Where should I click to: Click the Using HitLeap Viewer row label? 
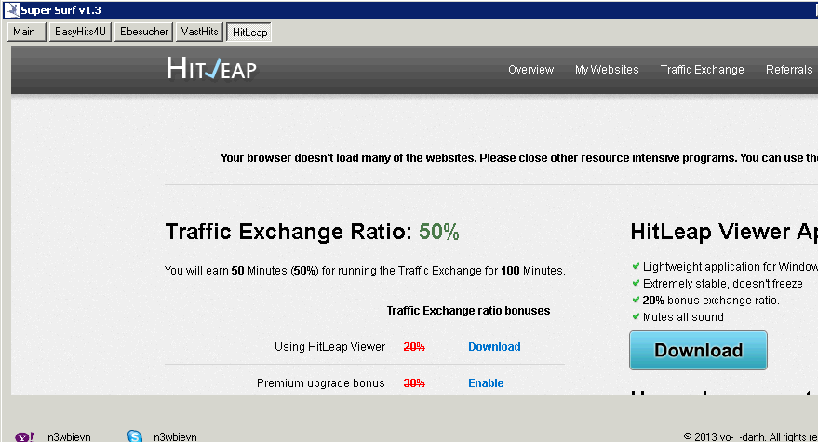pos(329,347)
